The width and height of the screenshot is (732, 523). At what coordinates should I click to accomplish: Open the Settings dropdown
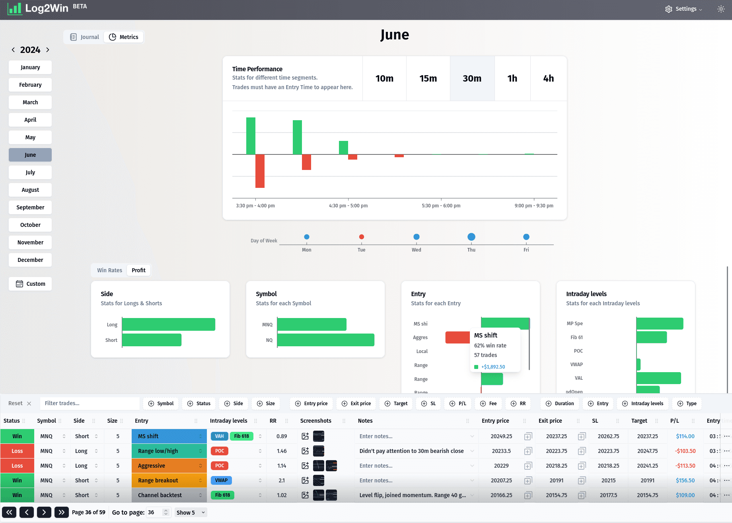click(683, 9)
